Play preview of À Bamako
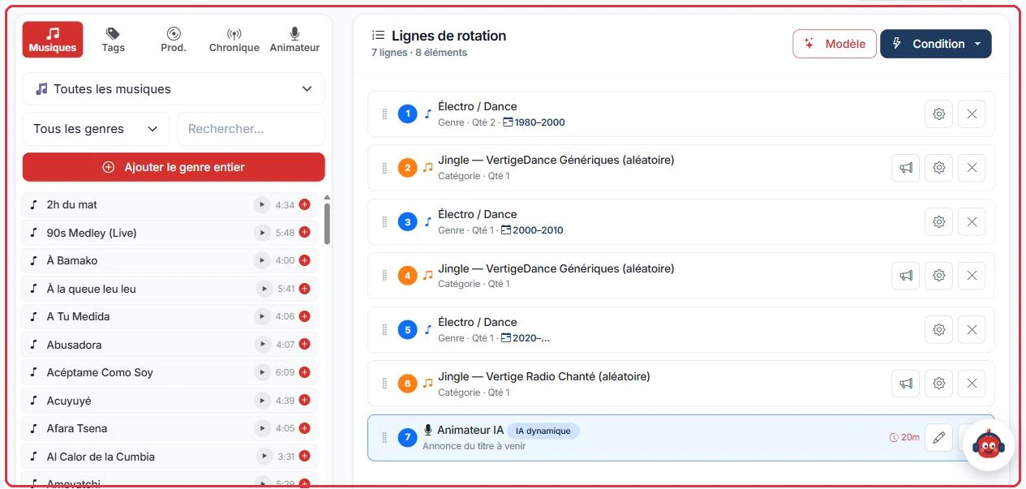The image size is (1026, 489). 261,260
